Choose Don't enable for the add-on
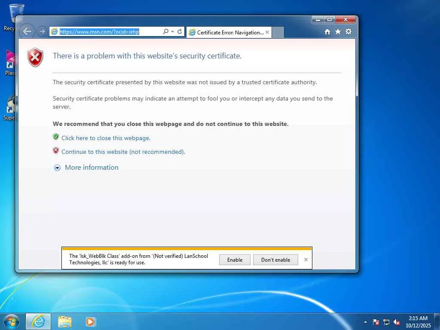Image resolution: width=440 pixels, height=330 pixels. (275, 260)
